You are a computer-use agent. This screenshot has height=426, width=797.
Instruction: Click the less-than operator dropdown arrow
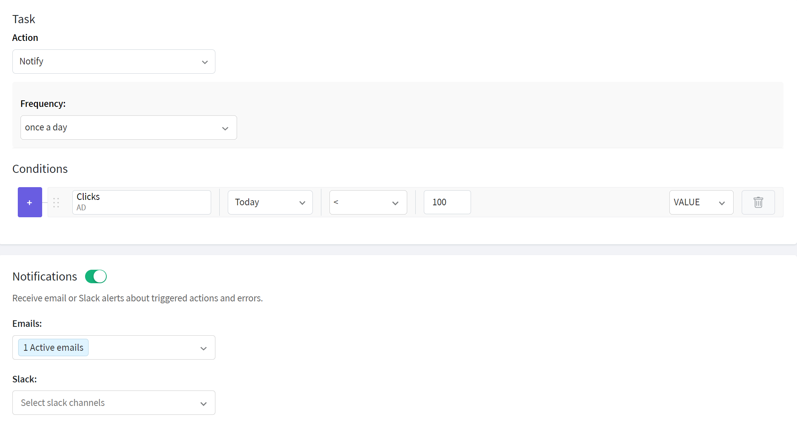pos(396,203)
